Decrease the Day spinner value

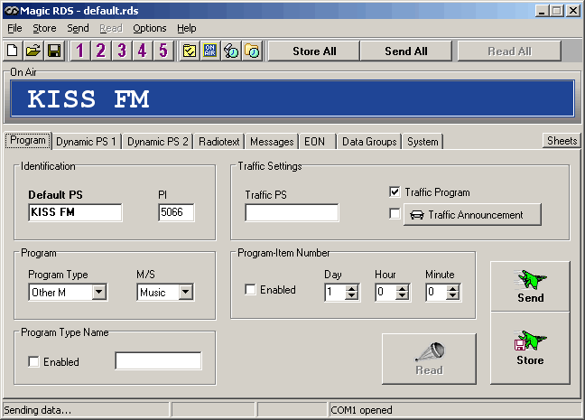pyautogui.click(x=351, y=295)
